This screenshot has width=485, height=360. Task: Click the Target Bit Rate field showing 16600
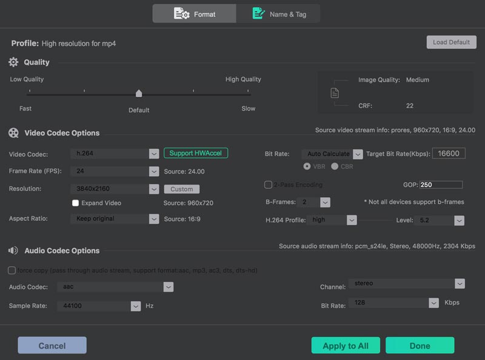click(449, 154)
